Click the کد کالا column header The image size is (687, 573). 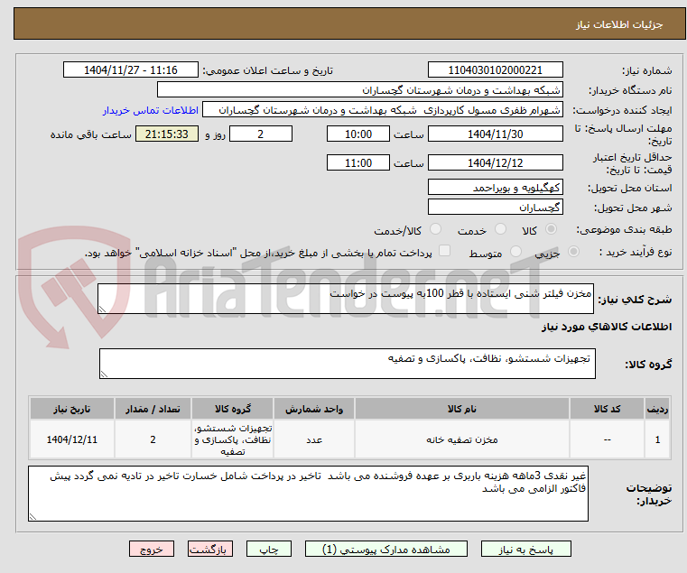tap(607, 409)
